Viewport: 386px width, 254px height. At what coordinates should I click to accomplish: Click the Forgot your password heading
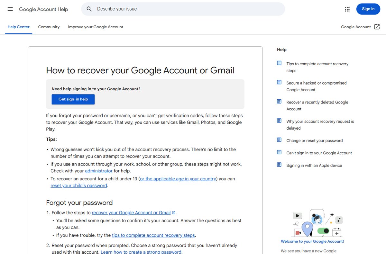(79, 203)
